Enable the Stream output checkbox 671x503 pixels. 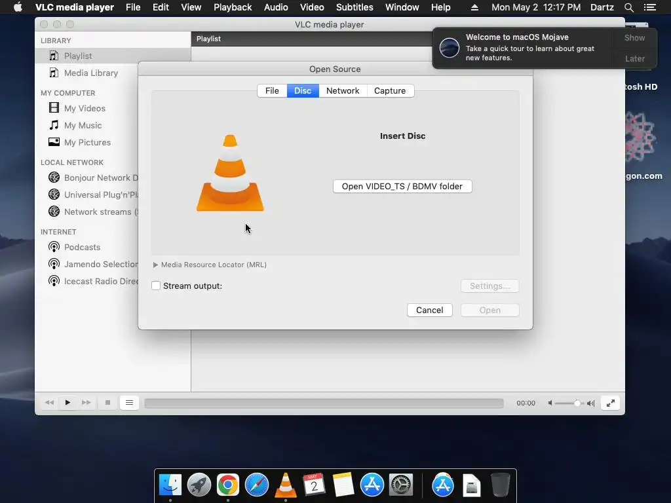tap(156, 286)
